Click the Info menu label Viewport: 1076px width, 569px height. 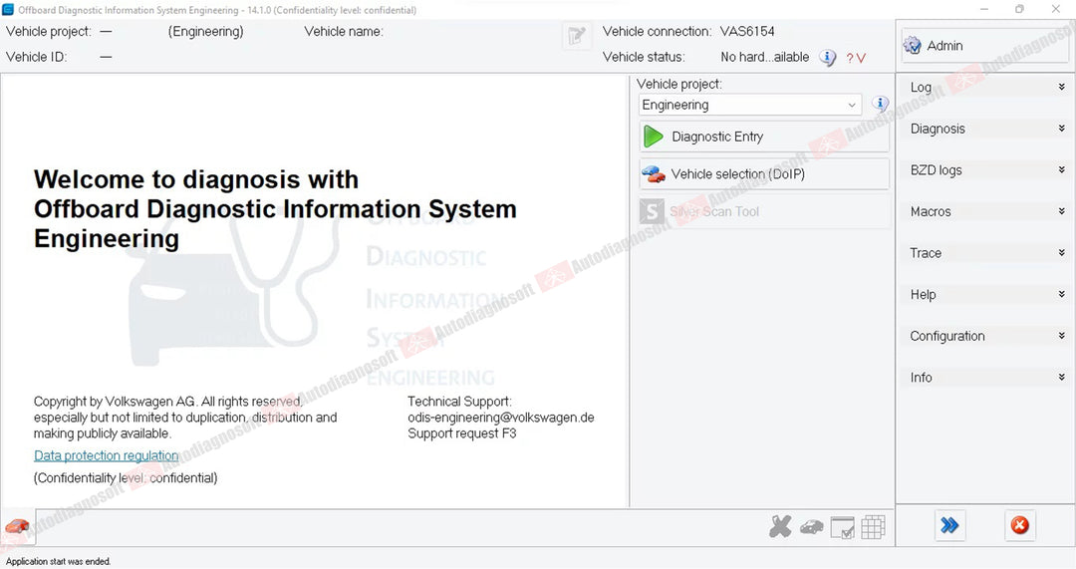coord(921,378)
